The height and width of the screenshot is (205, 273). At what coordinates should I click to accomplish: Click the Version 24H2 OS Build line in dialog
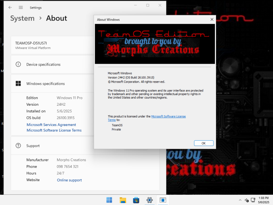click(131, 78)
